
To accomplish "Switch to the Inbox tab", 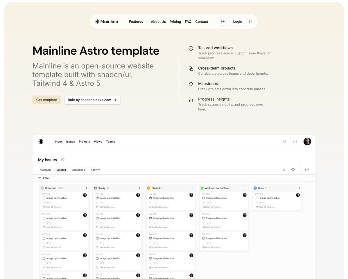I will (x=59, y=142).
